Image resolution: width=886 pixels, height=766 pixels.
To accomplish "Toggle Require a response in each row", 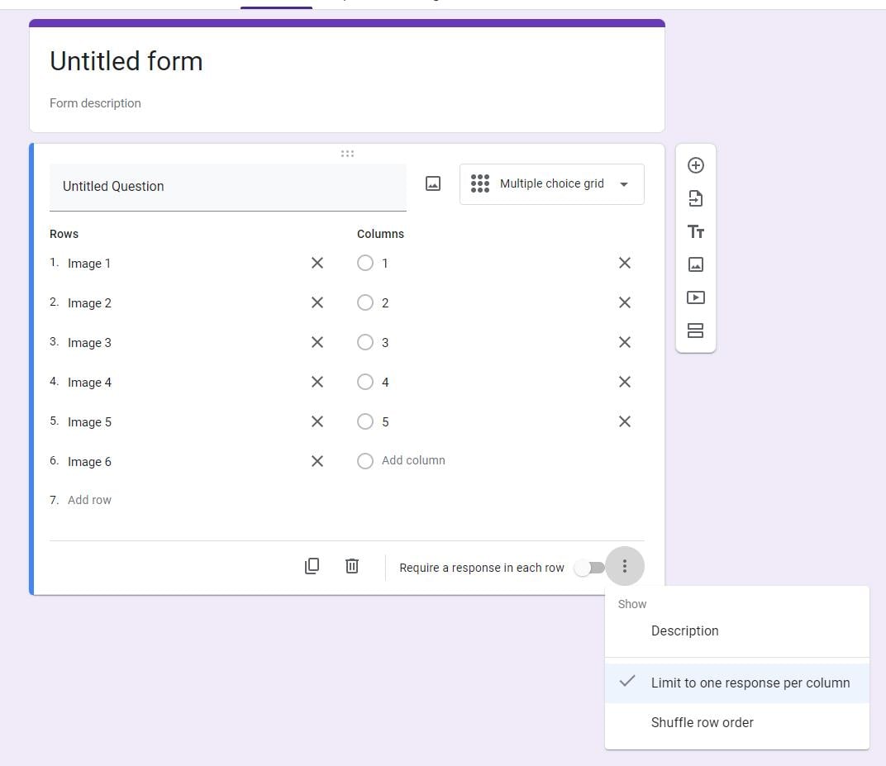I will pyautogui.click(x=590, y=568).
